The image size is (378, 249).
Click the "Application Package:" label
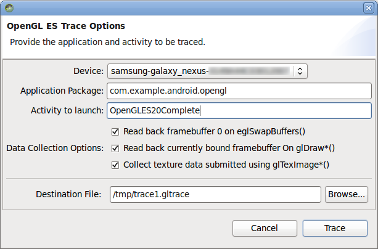coord(62,91)
